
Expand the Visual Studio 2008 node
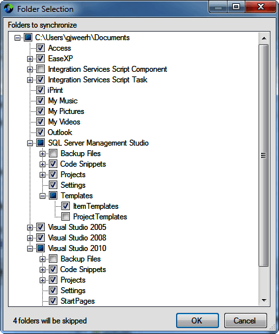(30, 238)
